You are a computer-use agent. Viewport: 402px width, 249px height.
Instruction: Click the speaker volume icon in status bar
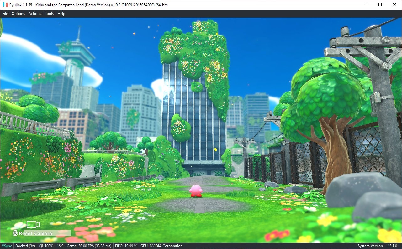point(41,246)
